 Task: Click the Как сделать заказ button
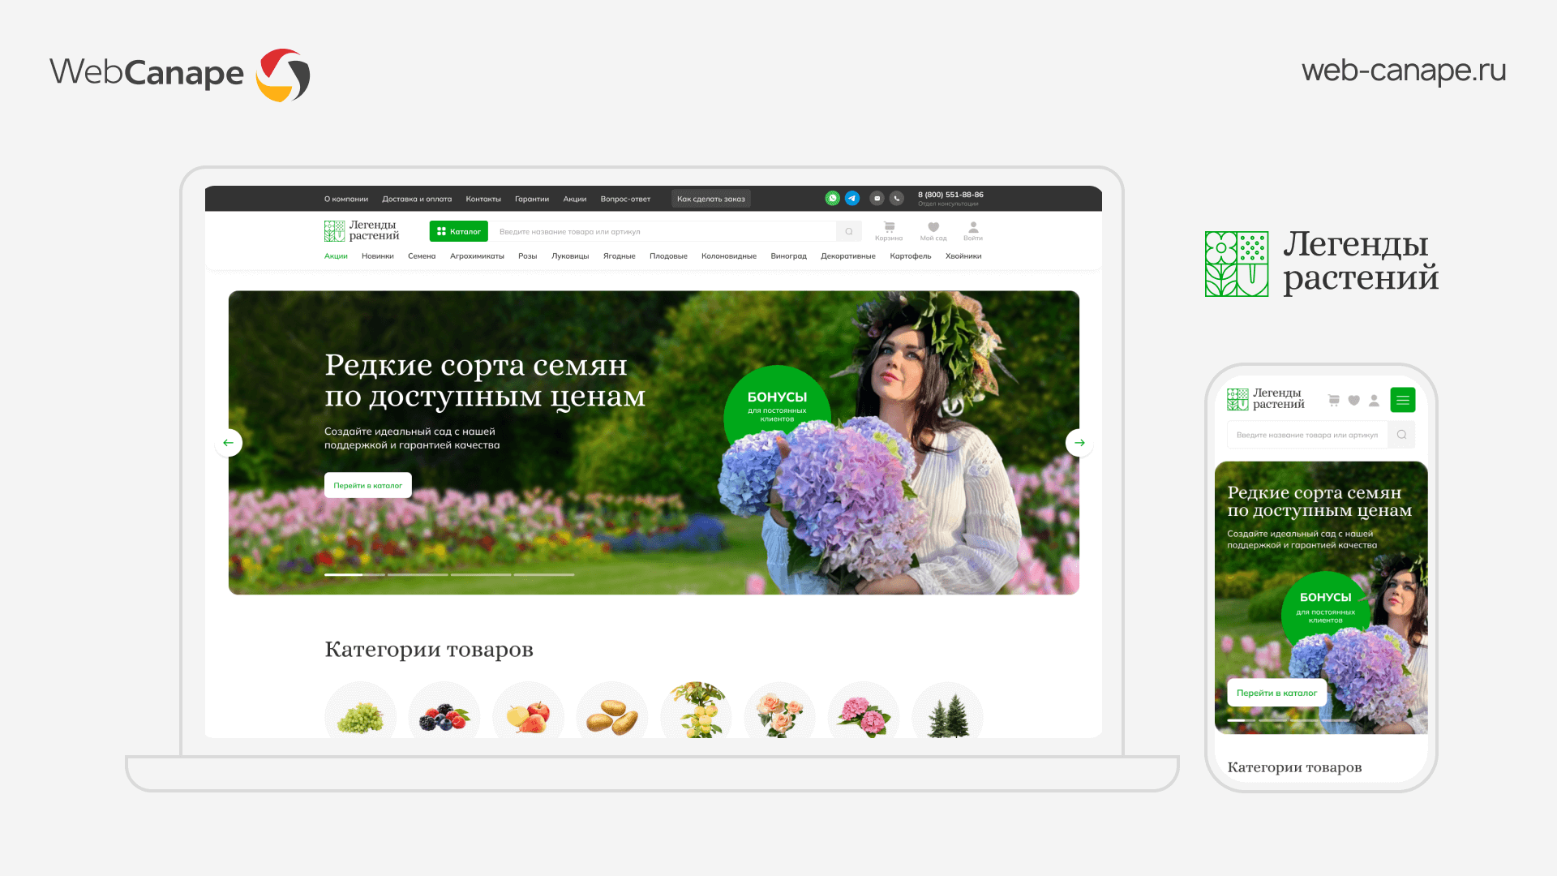tap(710, 199)
